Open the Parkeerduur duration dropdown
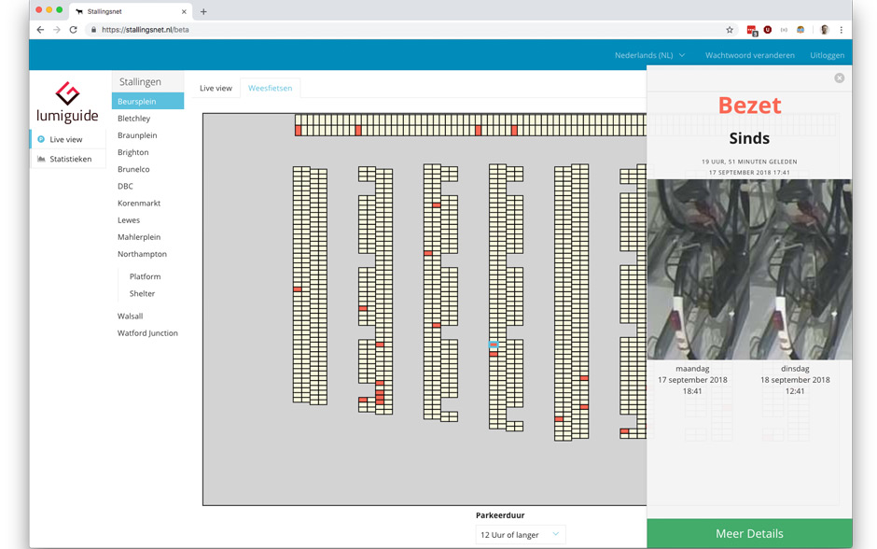 (x=520, y=535)
